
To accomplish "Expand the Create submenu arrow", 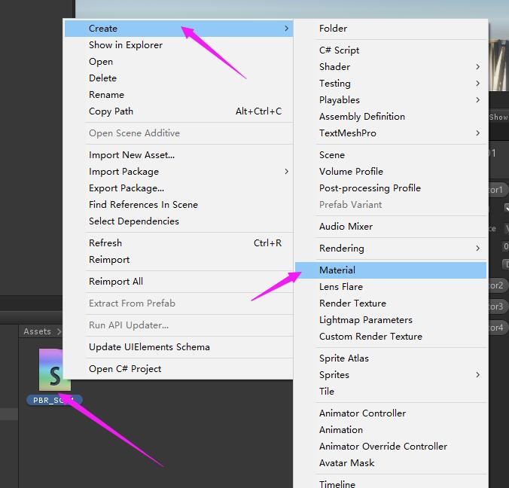I will [286, 29].
